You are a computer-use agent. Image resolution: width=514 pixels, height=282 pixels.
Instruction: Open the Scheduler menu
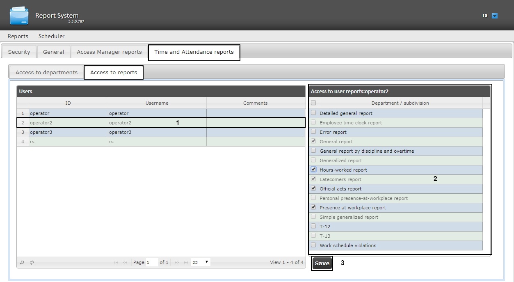tap(51, 36)
